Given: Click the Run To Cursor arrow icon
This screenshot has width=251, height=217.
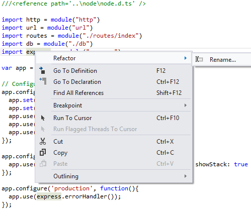Looking at the screenshot, I should pyautogui.click(x=43, y=118).
